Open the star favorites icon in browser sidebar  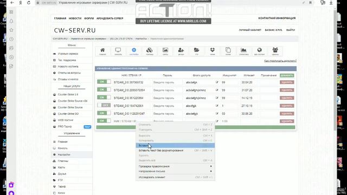[x=11, y=30]
